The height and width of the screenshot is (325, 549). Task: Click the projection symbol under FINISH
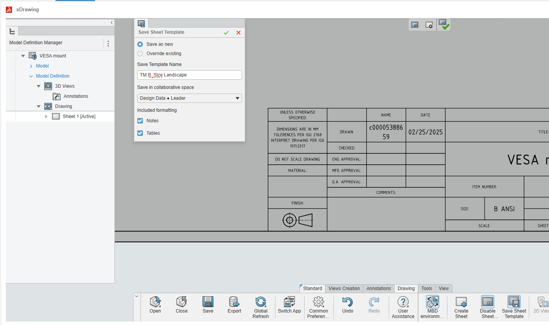pos(298,220)
